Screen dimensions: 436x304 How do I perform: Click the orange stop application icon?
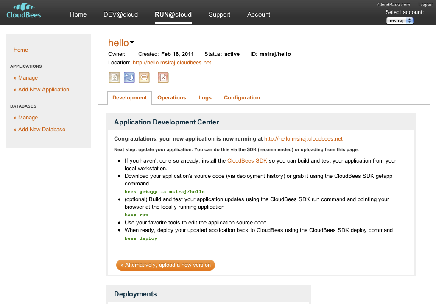[144, 77]
